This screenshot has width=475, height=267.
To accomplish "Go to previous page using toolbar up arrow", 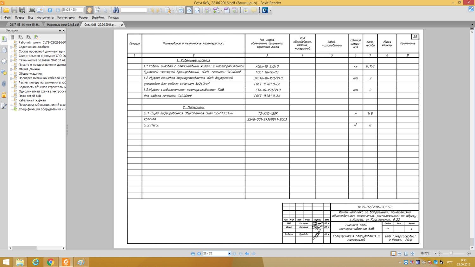I will click(x=50, y=10).
